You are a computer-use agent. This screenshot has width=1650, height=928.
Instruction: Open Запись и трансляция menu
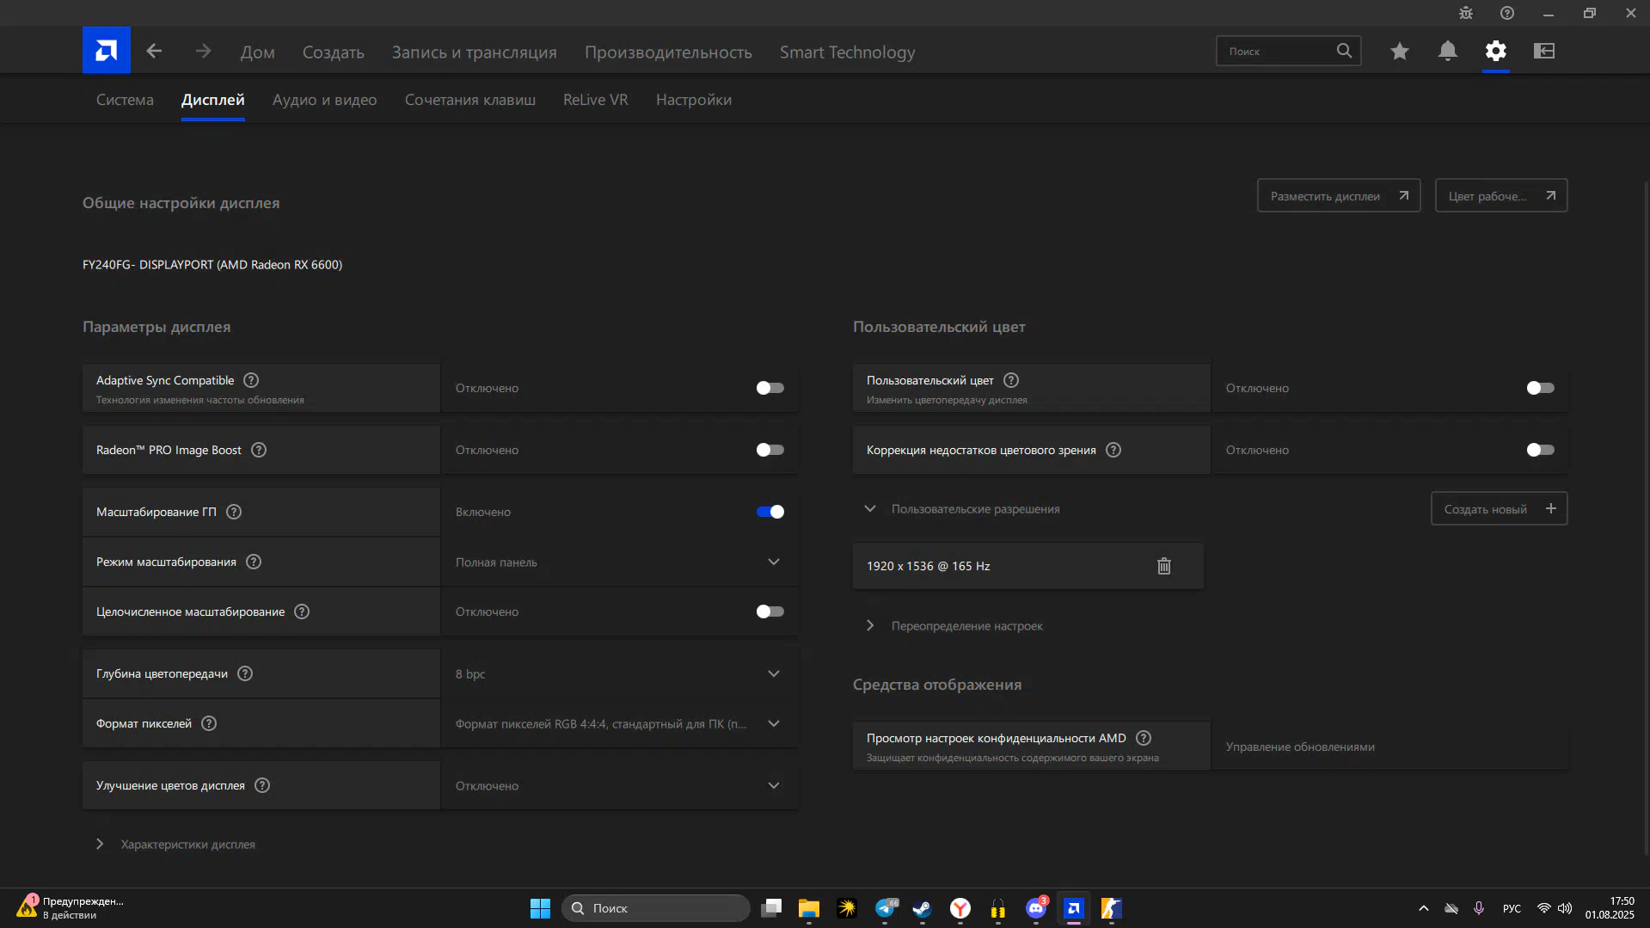pos(475,52)
